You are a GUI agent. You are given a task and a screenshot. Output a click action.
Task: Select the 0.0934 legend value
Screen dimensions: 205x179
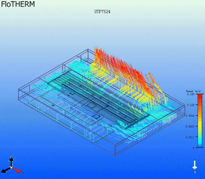190,116
